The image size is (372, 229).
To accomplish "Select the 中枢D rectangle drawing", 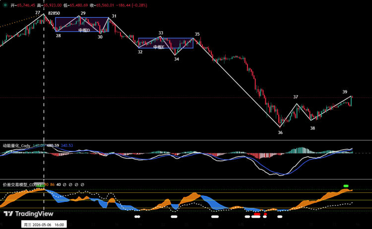I will (x=82, y=24).
